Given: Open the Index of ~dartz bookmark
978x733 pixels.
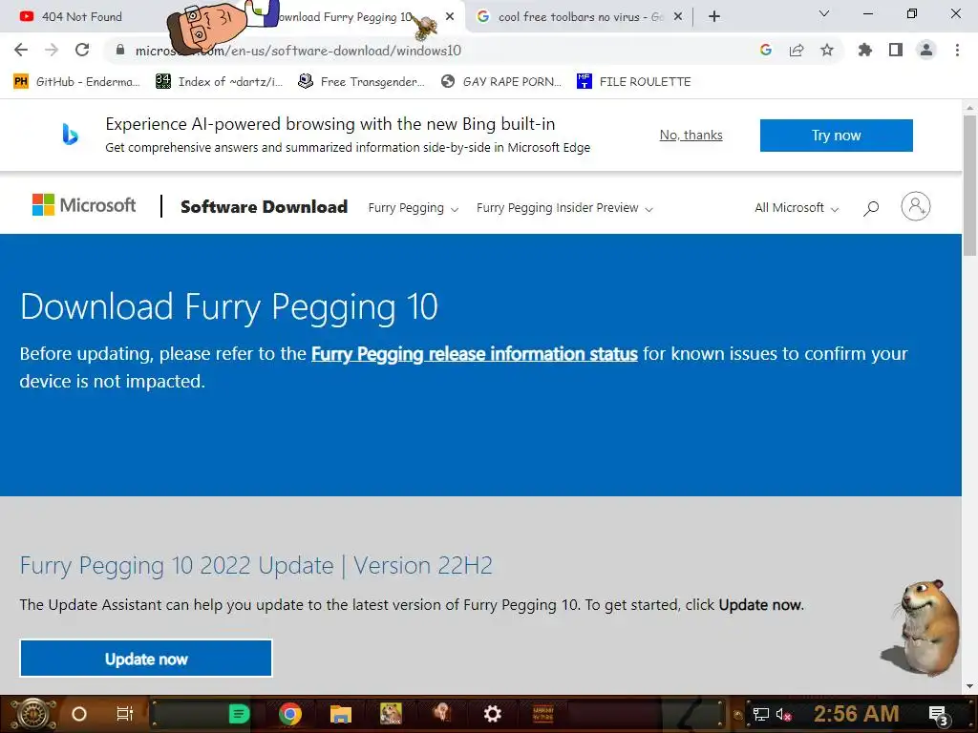Looking at the screenshot, I should [x=219, y=82].
